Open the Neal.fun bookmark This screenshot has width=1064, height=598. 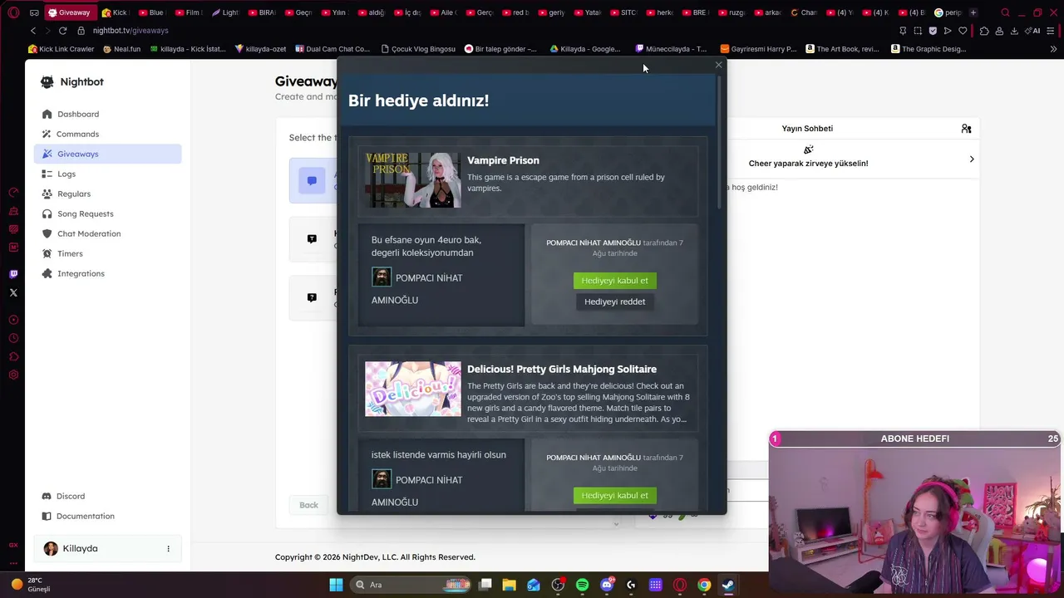tap(122, 49)
